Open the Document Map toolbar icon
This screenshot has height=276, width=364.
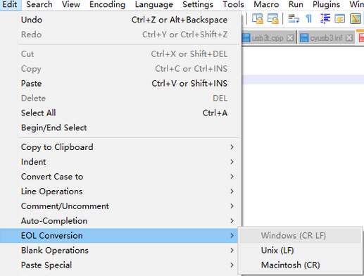(x=356, y=18)
